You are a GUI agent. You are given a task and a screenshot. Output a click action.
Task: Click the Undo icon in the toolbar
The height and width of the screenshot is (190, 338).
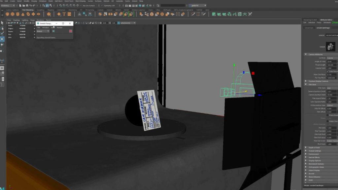tap(31, 5)
